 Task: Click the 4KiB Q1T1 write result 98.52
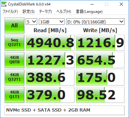click(x=100, y=95)
